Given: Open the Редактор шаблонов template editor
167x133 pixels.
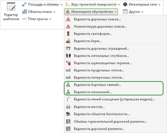Looking at the screenshot, I should pyautogui.click(x=11, y=11).
